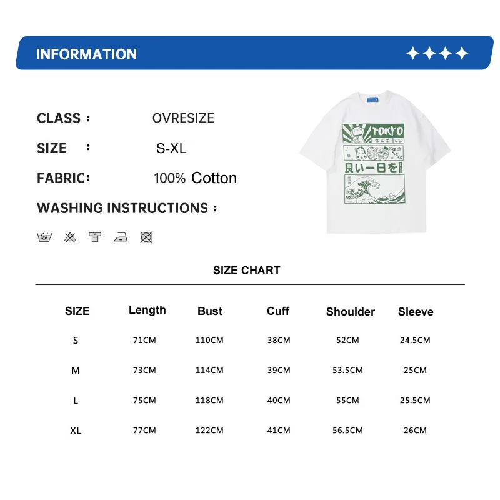Click the INFORMATION banner heading
Screen dimensions: 500x500
coord(86,54)
